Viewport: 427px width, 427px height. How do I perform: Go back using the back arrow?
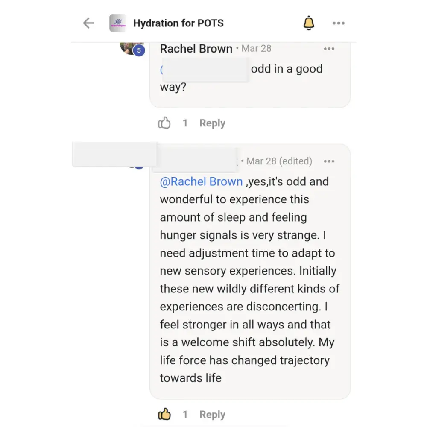88,23
